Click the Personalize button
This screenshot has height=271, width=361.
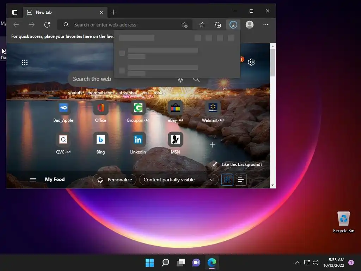[x=115, y=180]
